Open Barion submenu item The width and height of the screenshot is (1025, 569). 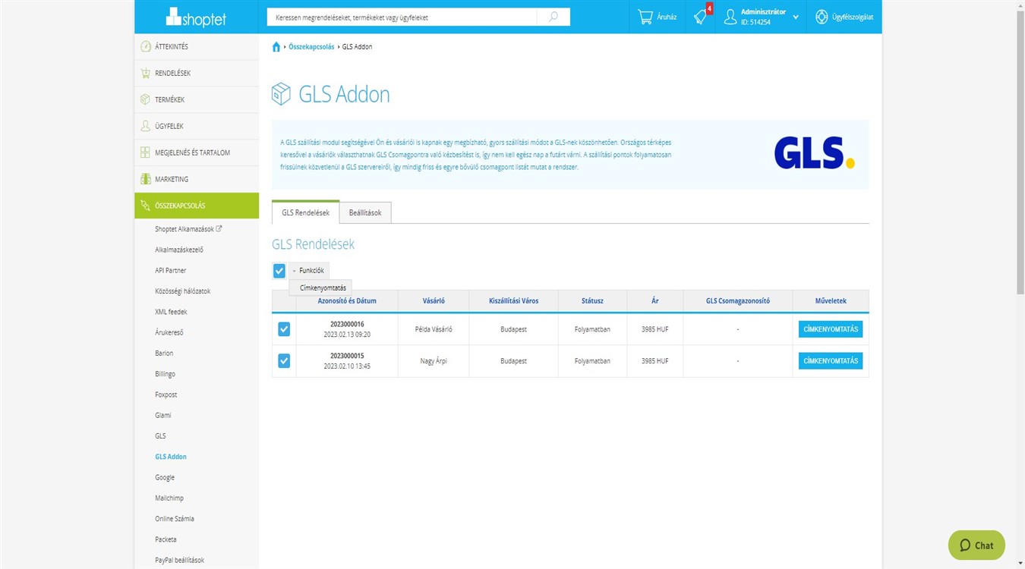[164, 353]
